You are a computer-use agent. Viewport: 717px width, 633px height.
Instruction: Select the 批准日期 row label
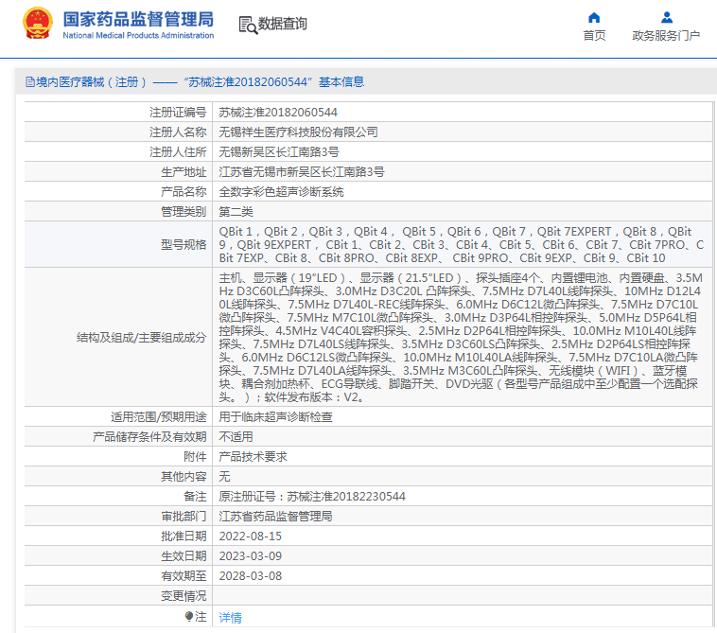(184, 536)
